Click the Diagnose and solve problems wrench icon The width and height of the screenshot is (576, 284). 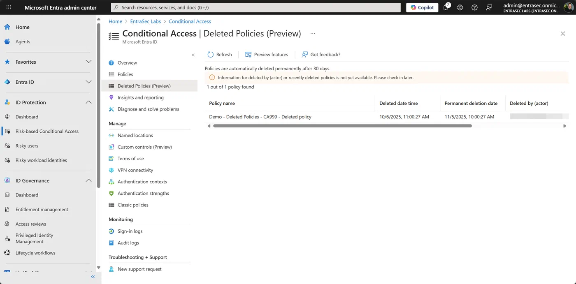pos(111,109)
